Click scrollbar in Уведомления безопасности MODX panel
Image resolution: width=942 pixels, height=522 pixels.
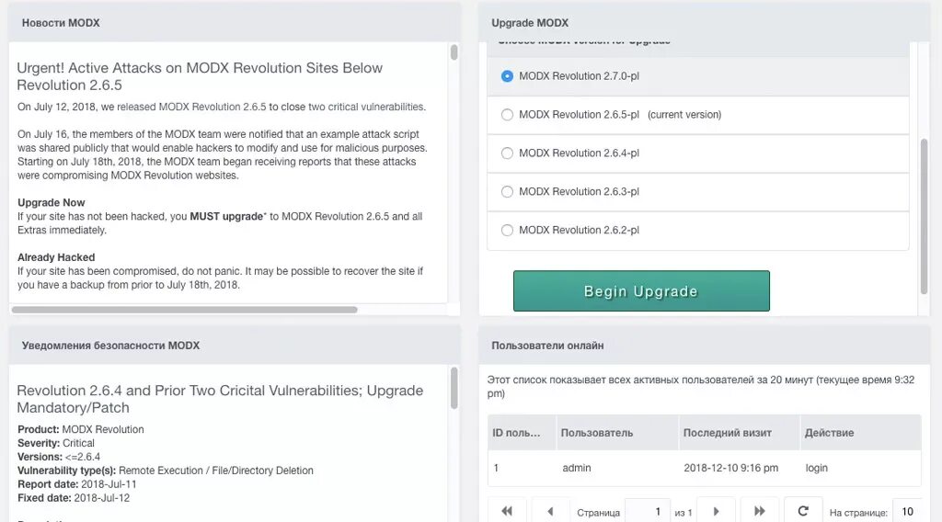[454, 388]
